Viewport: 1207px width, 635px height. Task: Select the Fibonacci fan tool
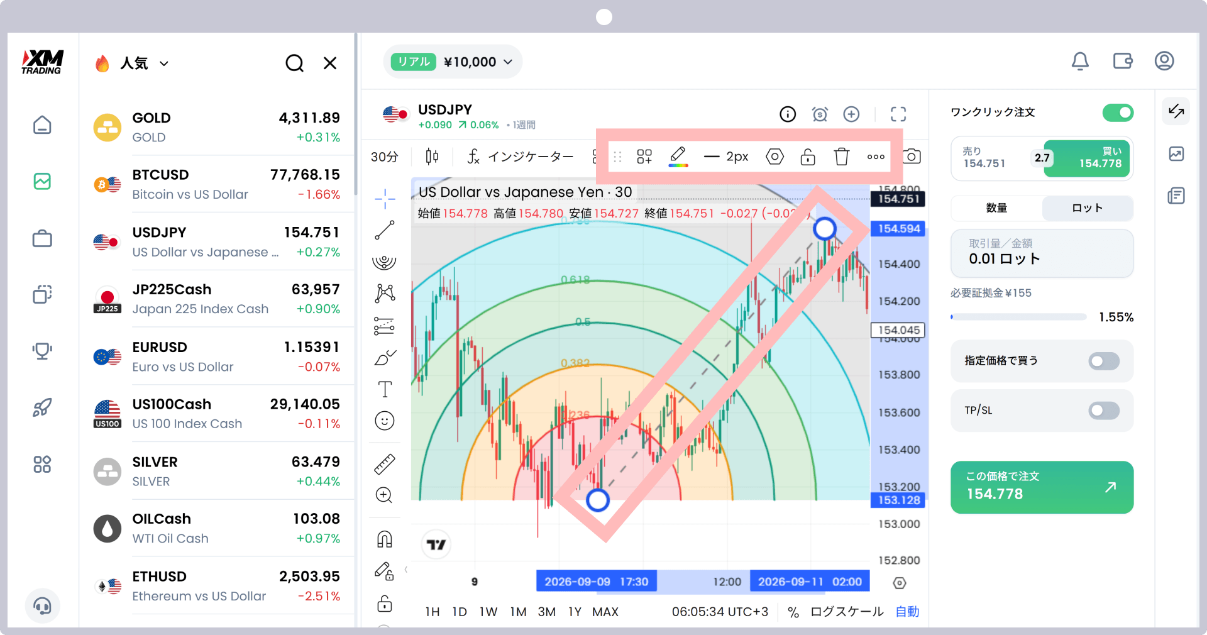pyautogui.click(x=385, y=262)
